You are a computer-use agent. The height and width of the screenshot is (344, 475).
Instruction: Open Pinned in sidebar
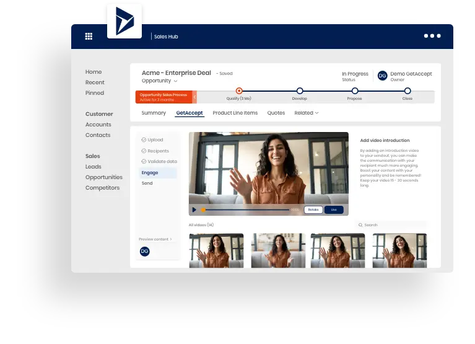95,93
